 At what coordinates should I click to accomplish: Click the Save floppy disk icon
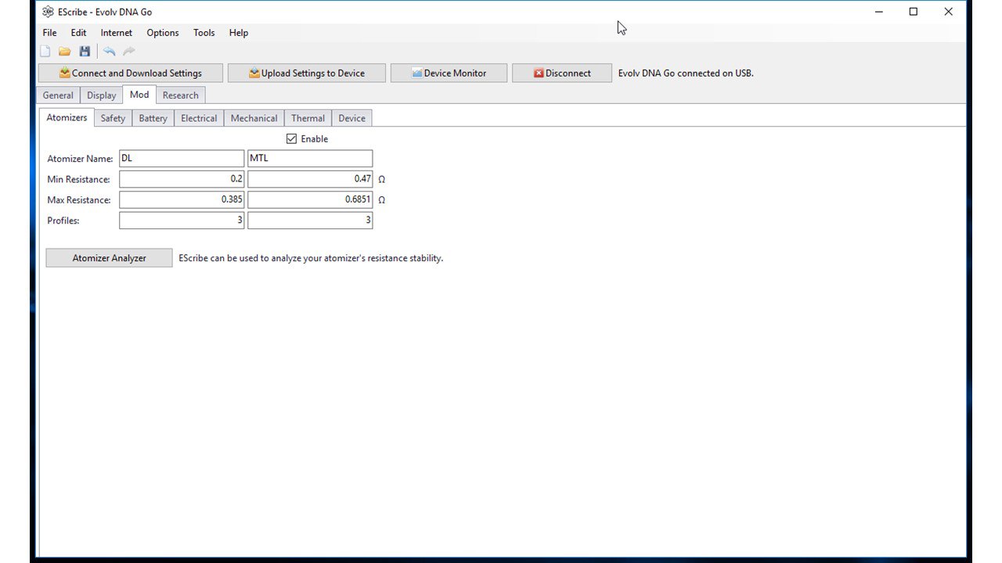pyautogui.click(x=85, y=52)
